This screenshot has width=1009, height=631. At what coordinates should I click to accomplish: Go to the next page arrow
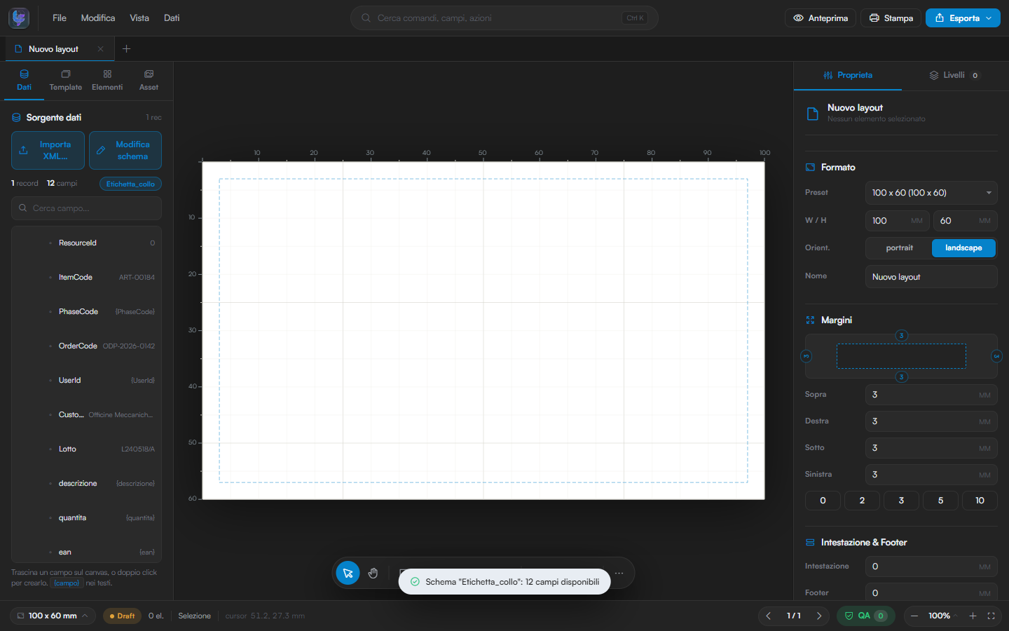[x=819, y=616]
